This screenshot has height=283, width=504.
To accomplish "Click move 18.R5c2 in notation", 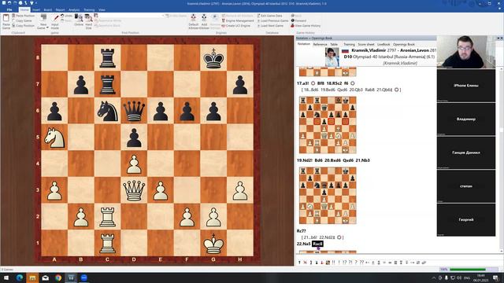I will pos(334,83).
